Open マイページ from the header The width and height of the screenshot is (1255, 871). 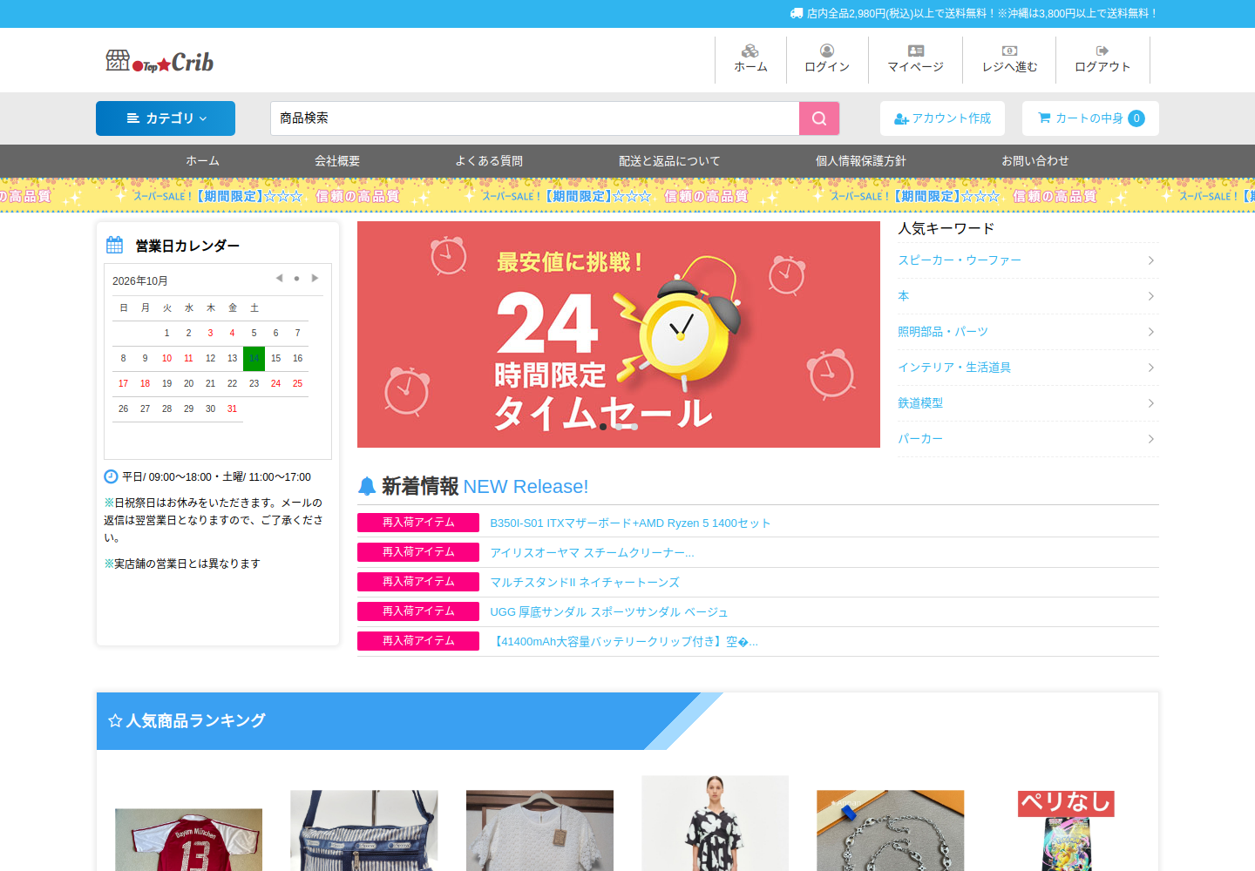pyautogui.click(x=915, y=59)
